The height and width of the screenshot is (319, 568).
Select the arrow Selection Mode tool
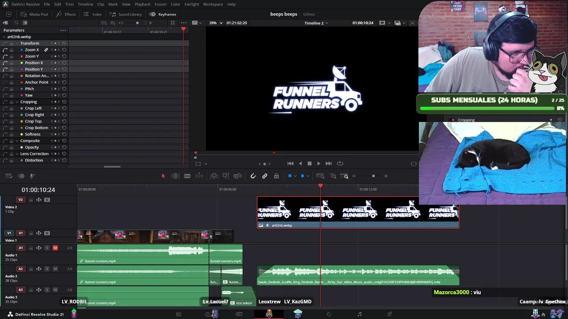click(163, 176)
